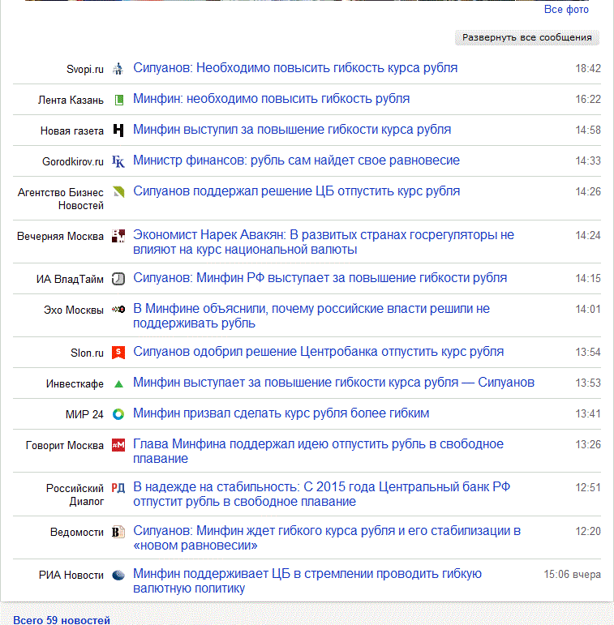This screenshot has height=625, width=614.
Task: Open headline Силуанов: Необходимо повысить гибкость курса рубля
Action: [x=295, y=68]
